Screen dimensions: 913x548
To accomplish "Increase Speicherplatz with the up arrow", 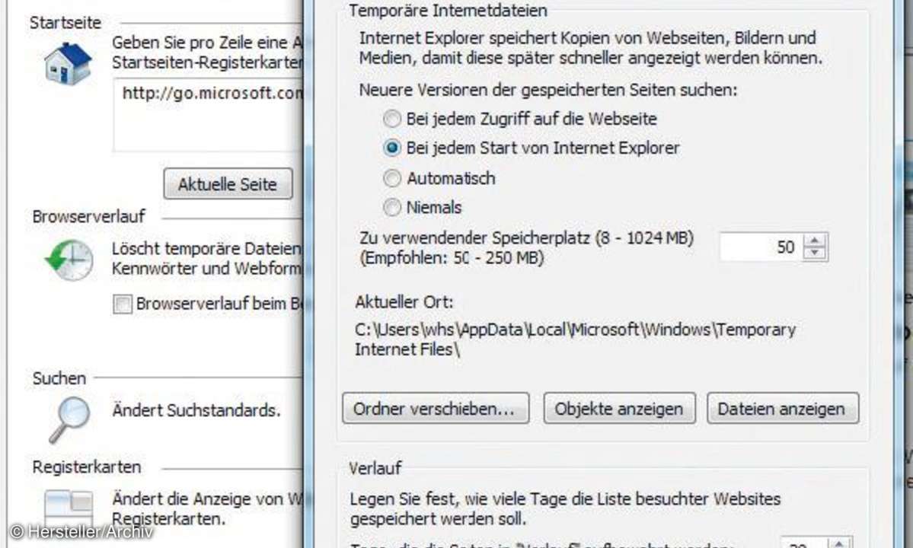I will pyautogui.click(x=815, y=241).
